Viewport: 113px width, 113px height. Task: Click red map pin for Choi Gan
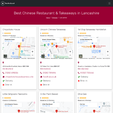(x=94, y=111)
